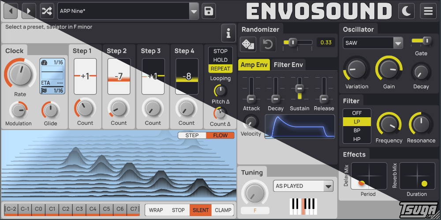Click the Step 1 pitch offset box
441x220 pixels.
(85, 76)
